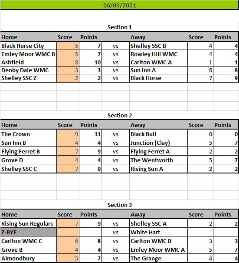Image resolution: width=239 pixels, height=263 pixels.
Task: Select The Crown's points cell showing 11
Action: (x=90, y=134)
